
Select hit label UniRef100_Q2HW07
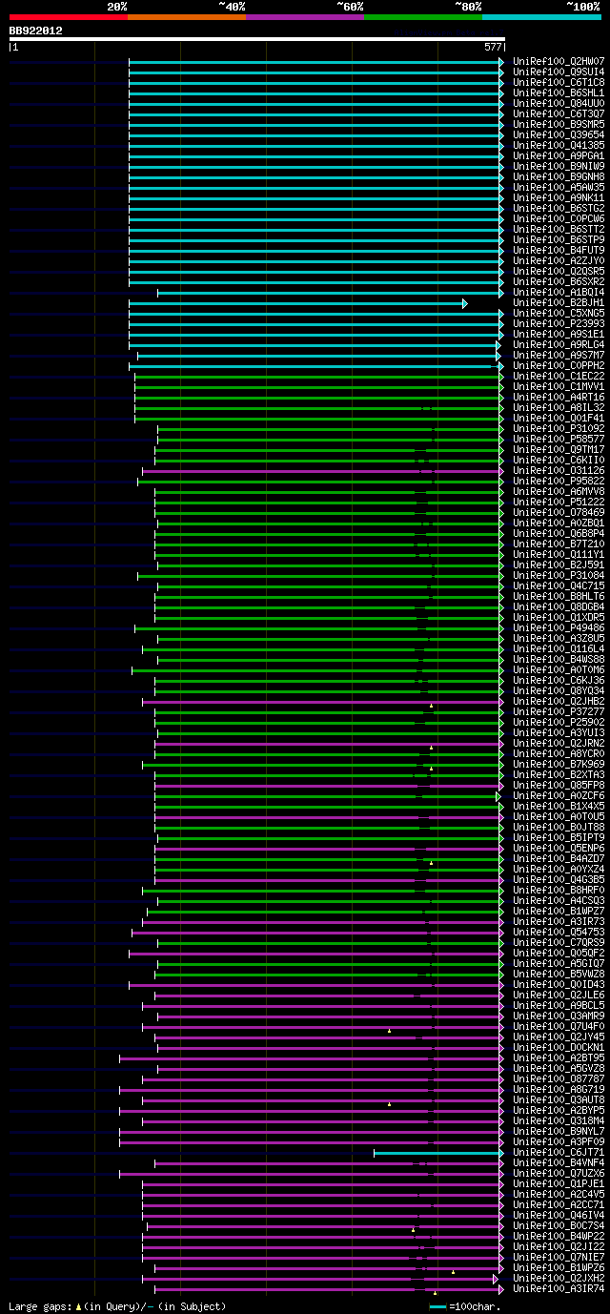[x=559, y=61]
